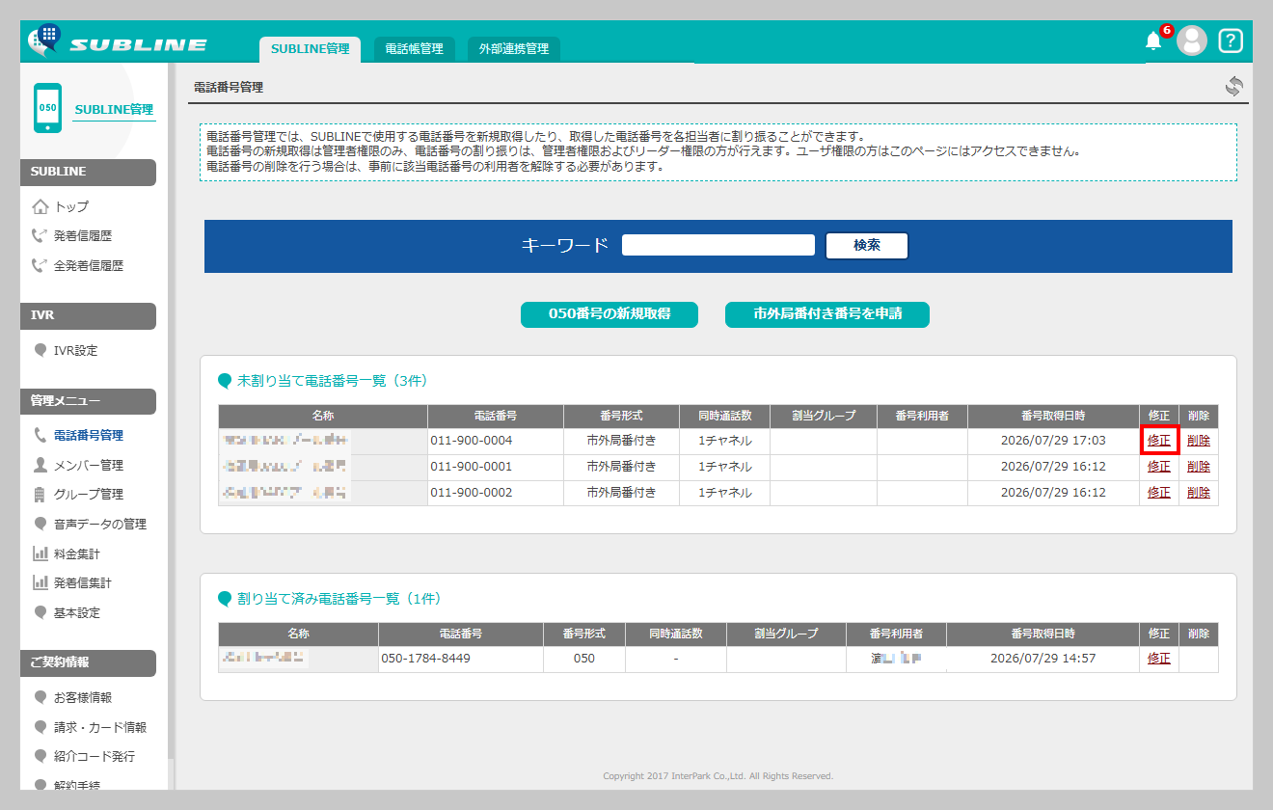
Task: Click the SUBLINE管理 sidebar title link
Action: pos(114,109)
